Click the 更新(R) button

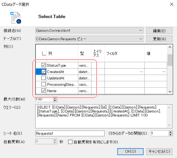click(x=159, y=39)
